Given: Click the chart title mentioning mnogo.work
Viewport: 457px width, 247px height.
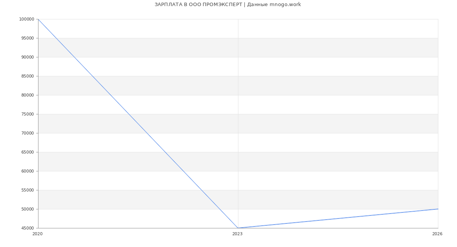Looking at the screenshot, I should click(x=228, y=5).
